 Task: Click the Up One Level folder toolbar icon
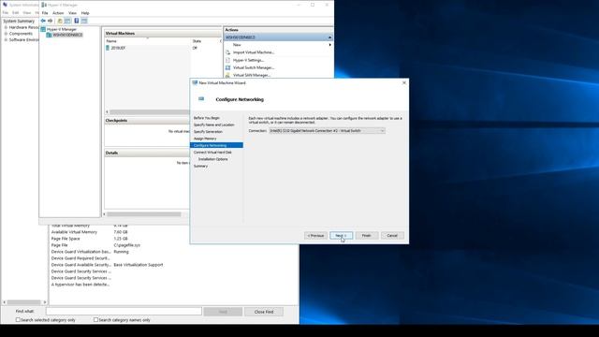click(x=60, y=21)
